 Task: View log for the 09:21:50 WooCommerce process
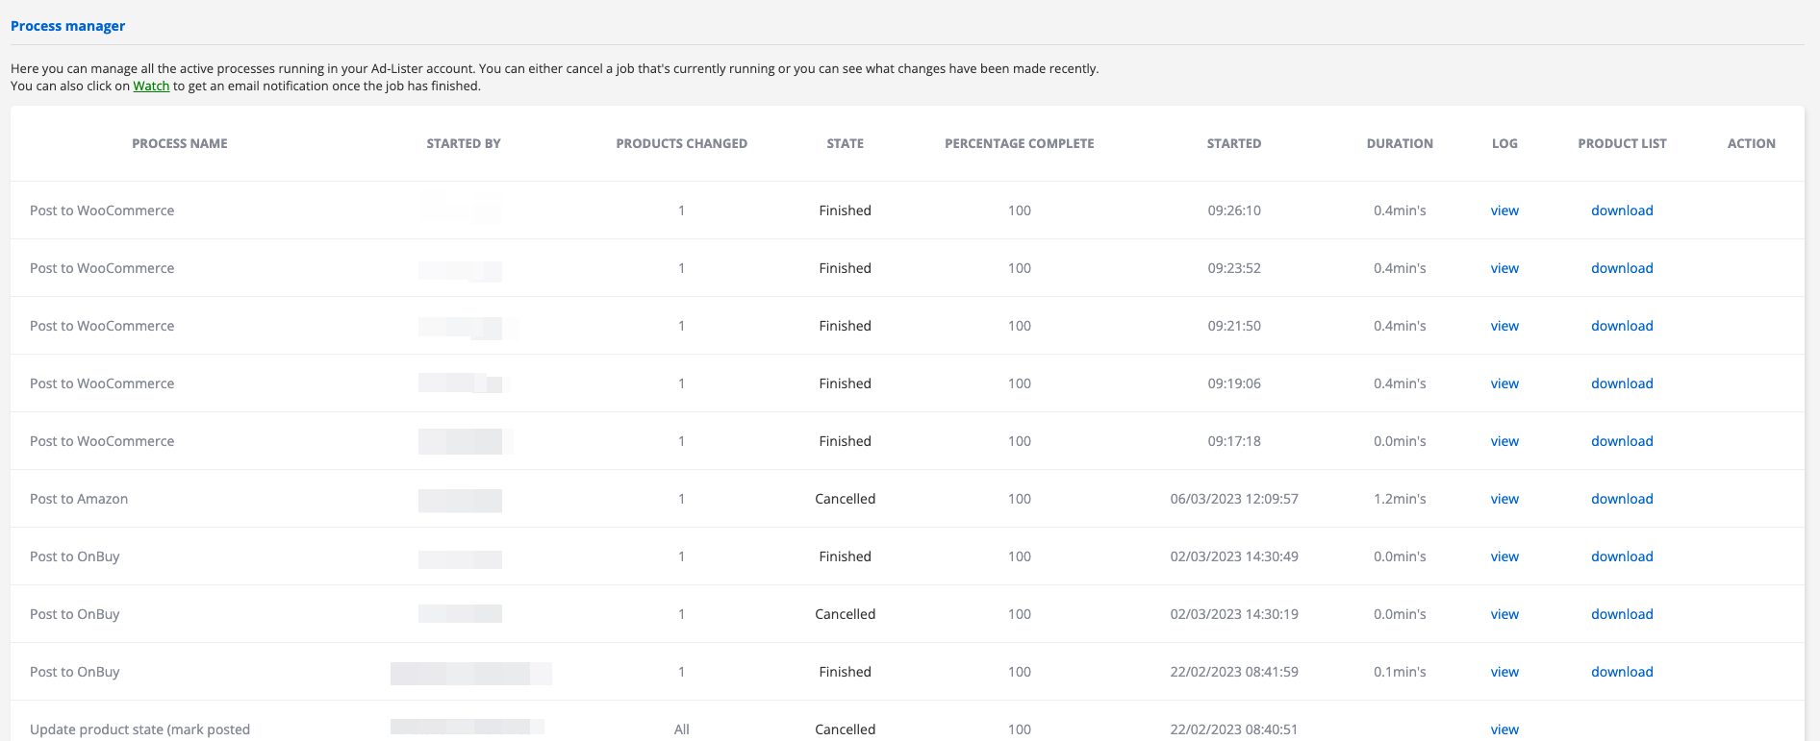(x=1504, y=326)
